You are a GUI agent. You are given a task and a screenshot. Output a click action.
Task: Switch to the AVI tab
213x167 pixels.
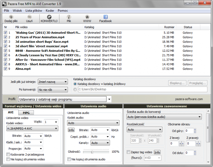(x=10, y=112)
